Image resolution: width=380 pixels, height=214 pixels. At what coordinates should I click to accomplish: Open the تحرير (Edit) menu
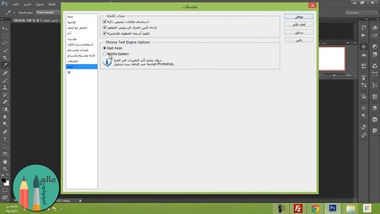(x=28, y=4)
